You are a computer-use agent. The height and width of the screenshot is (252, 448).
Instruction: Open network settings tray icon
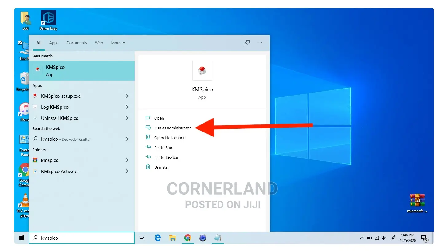[x=377, y=238]
